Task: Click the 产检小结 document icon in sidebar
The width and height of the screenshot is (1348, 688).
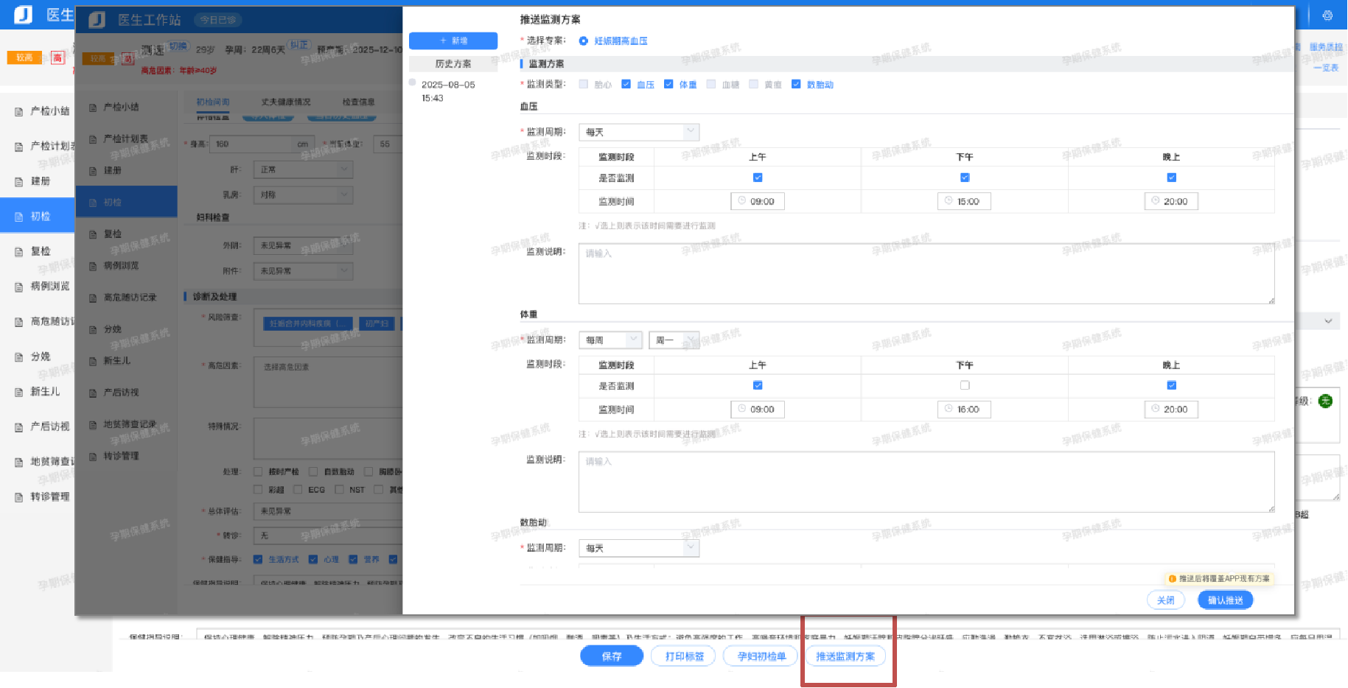Action: 19,111
